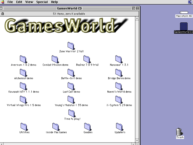Click the vertical scrollbar up arrow
193x145 pixels.
pos(137,18)
